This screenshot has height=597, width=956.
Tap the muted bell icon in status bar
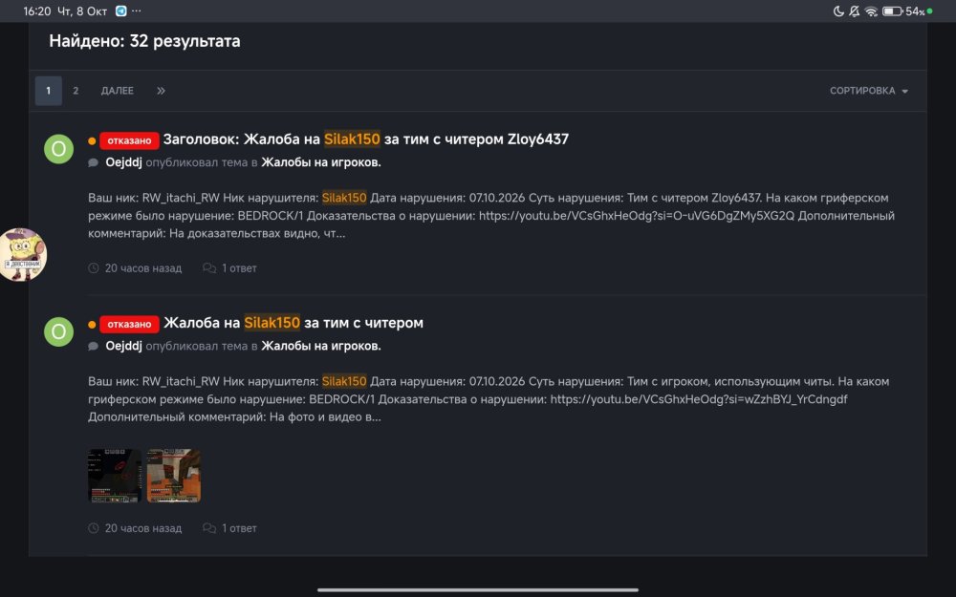tap(854, 11)
